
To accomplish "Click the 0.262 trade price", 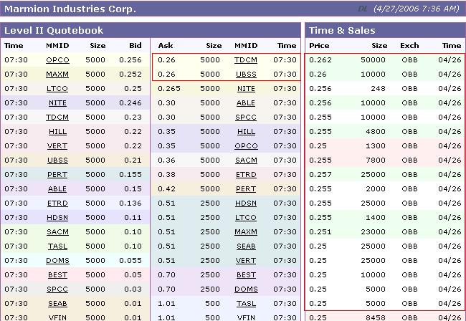I will coord(320,60).
